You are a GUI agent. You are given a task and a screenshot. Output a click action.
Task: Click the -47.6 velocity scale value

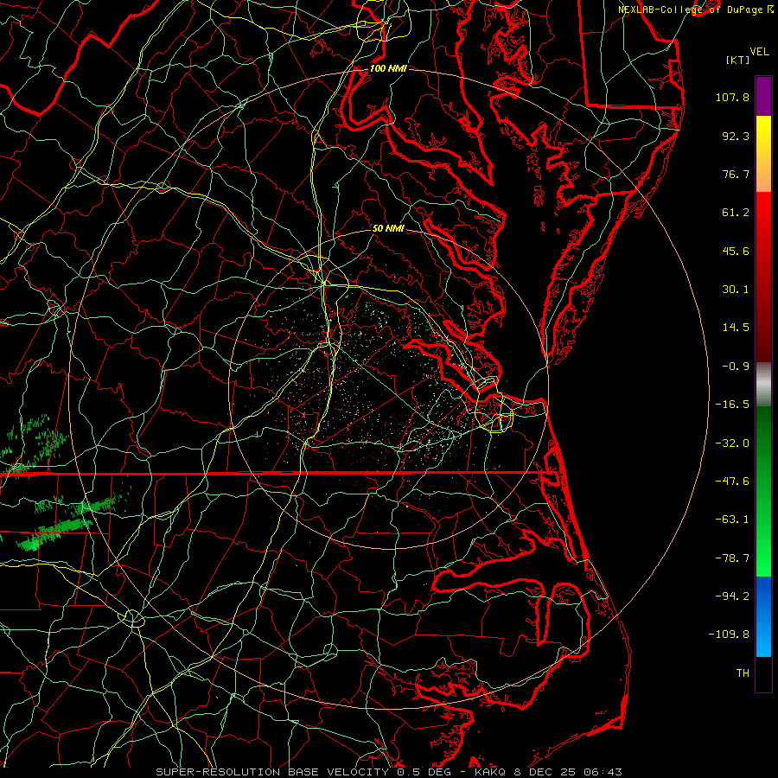coord(732,481)
